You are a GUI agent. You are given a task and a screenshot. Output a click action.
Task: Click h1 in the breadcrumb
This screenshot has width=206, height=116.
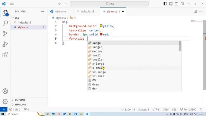tap(75, 18)
